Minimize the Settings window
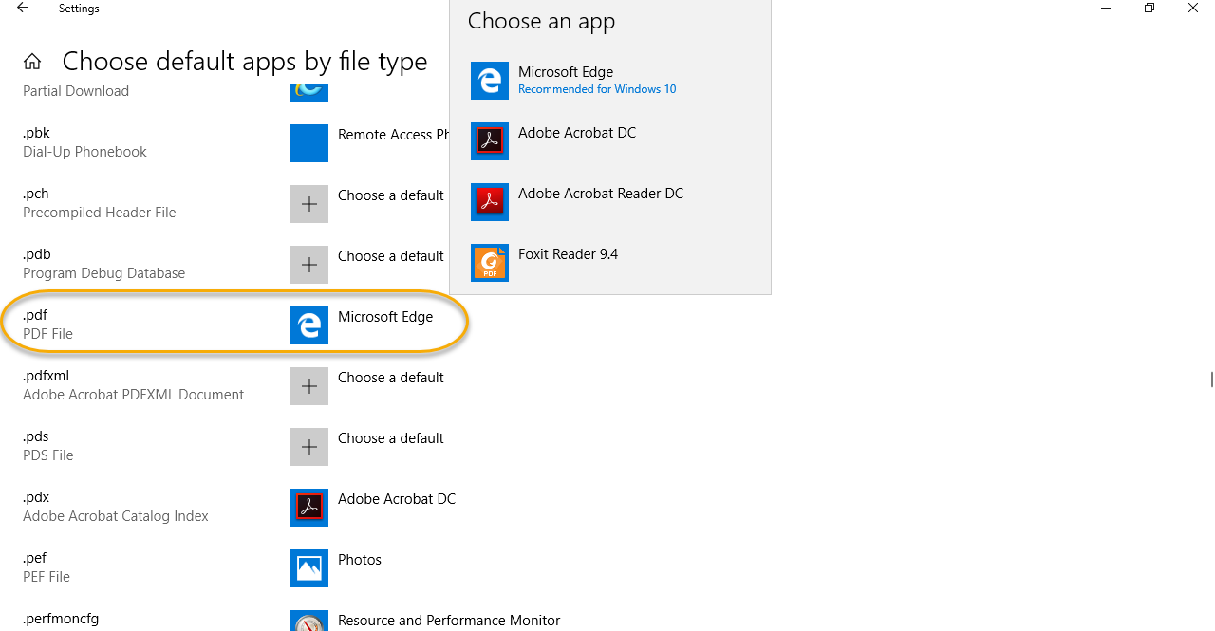This screenshot has height=631, width=1215. coord(1106,9)
